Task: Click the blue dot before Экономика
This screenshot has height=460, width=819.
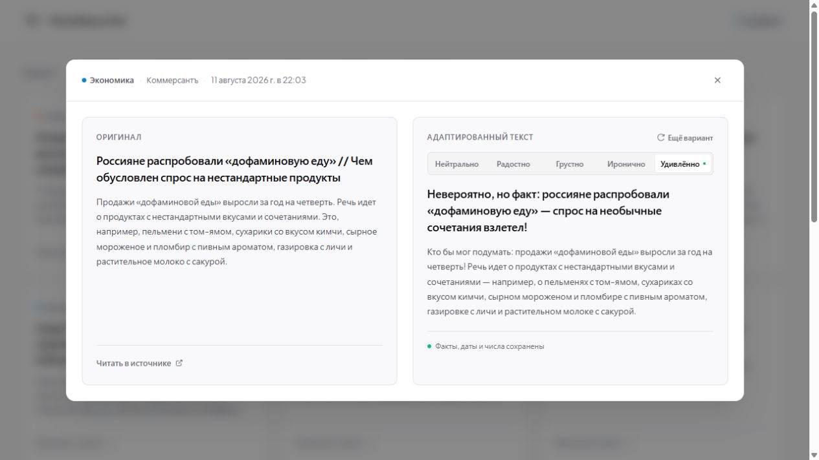Action: pos(84,80)
